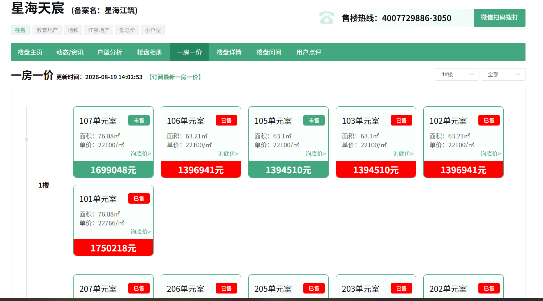This screenshot has height=301, width=543.
Task: View the 楼盘相册 tab
Action: pyautogui.click(x=150, y=52)
